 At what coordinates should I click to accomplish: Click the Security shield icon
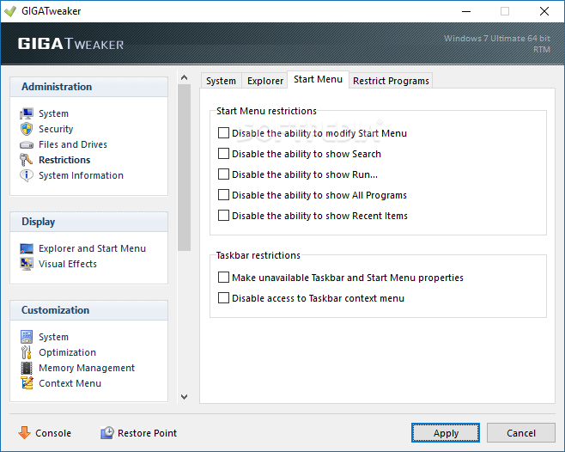(27, 129)
